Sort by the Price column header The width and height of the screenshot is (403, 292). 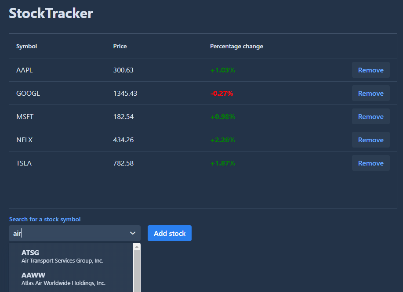[120, 46]
